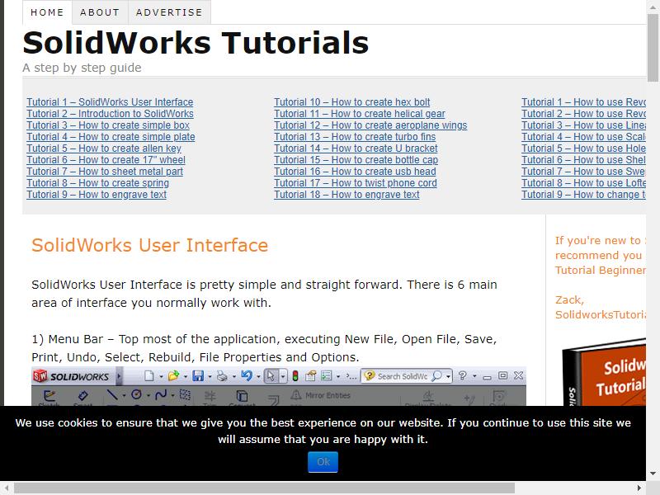Open the HOME tab
The width and height of the screenshot is (660, 495).
pyautogui.click(x=47, y=12)
